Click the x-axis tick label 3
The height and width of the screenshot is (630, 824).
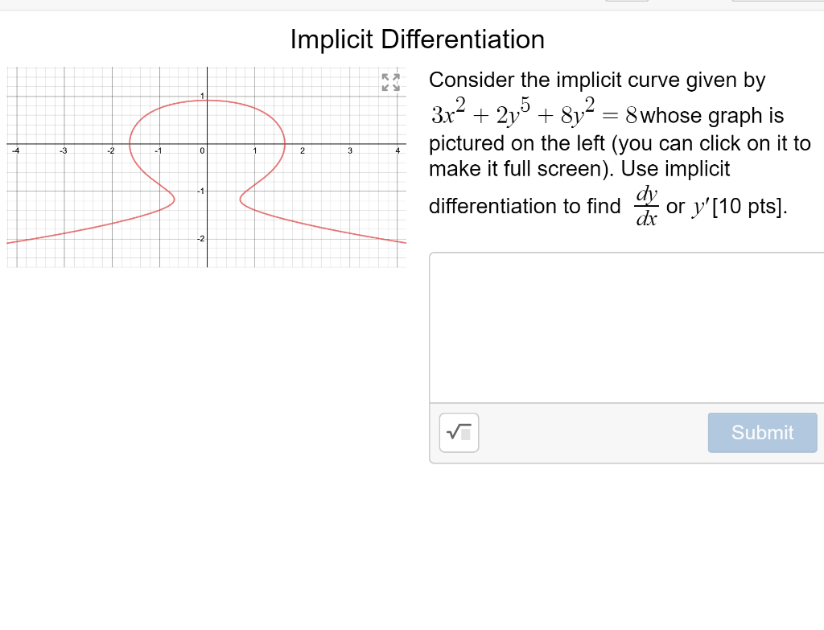coord(350,150)
